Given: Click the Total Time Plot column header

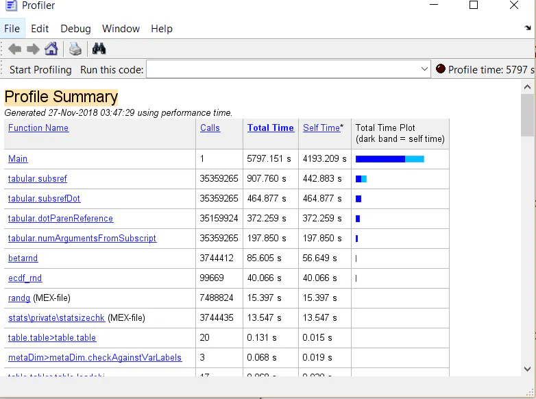Looking at the screenshot, I should (x=400, y=133).
